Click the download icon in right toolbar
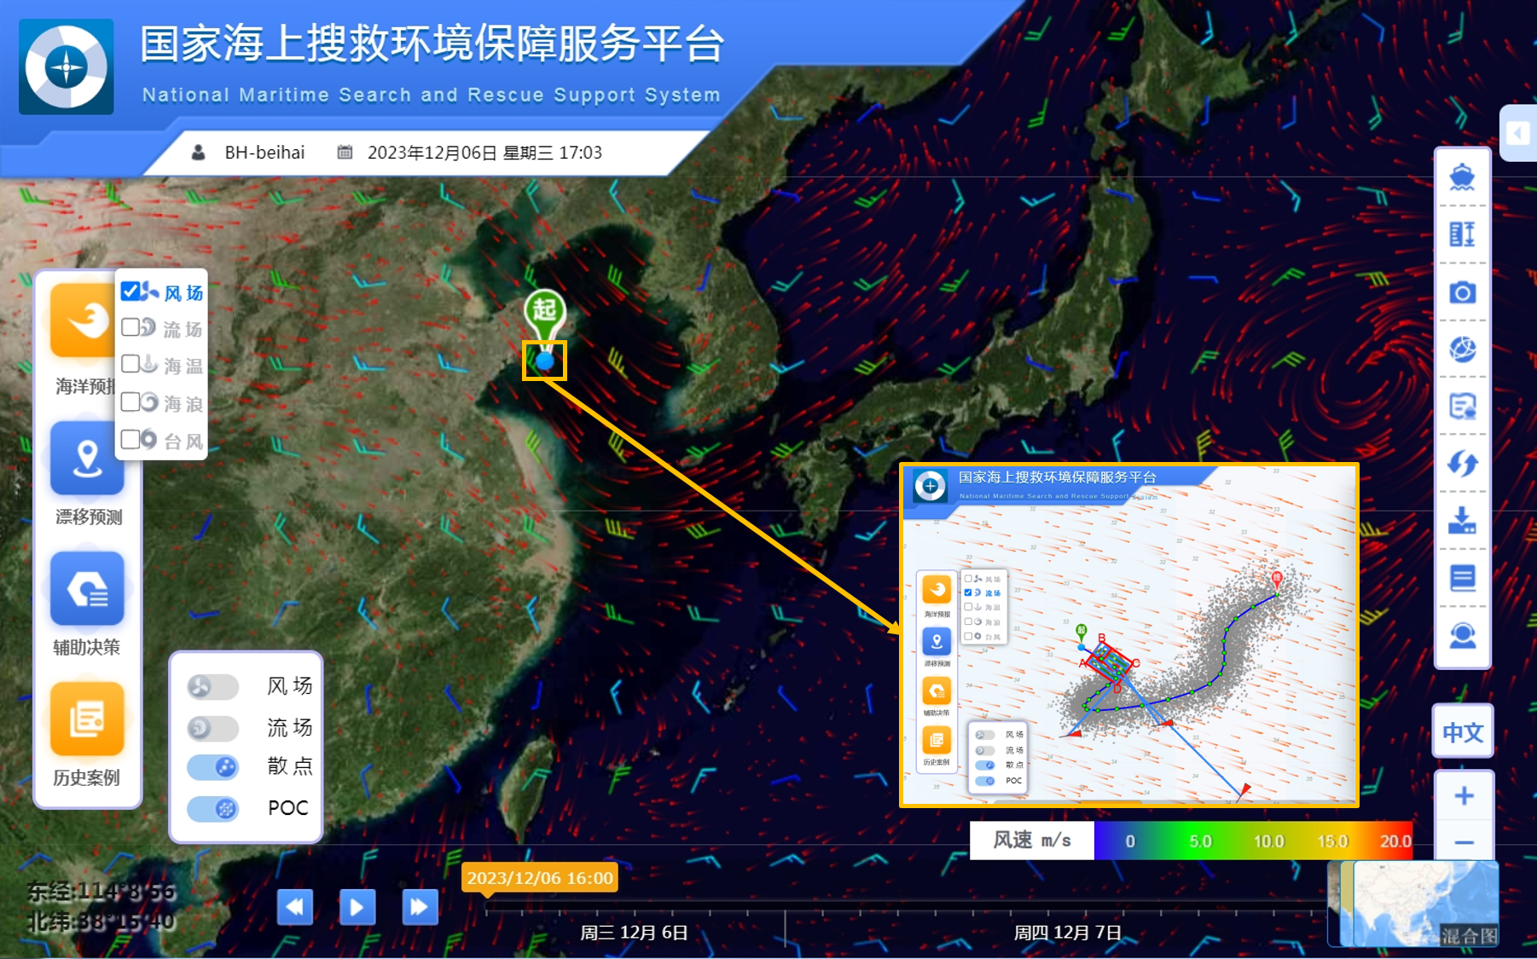1537x959 pixels. tap(1462, 520)
